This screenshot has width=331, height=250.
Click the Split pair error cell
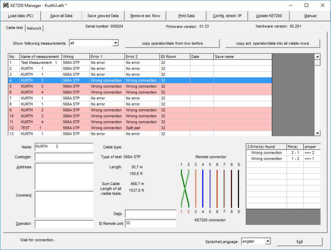pyautogui.click(x=142, y=128)
